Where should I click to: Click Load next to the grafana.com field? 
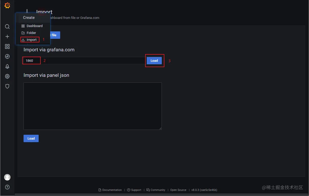(154, 60)
